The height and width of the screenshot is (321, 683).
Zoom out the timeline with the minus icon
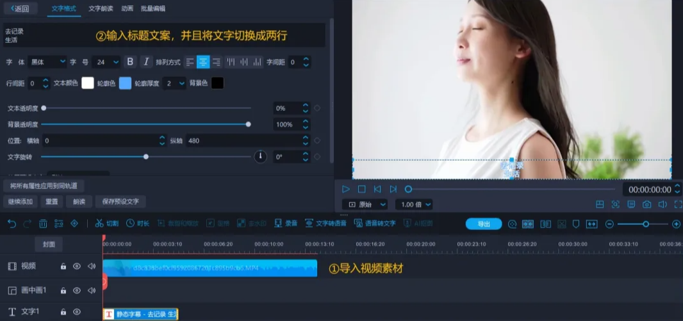click(x=610, y=224)
